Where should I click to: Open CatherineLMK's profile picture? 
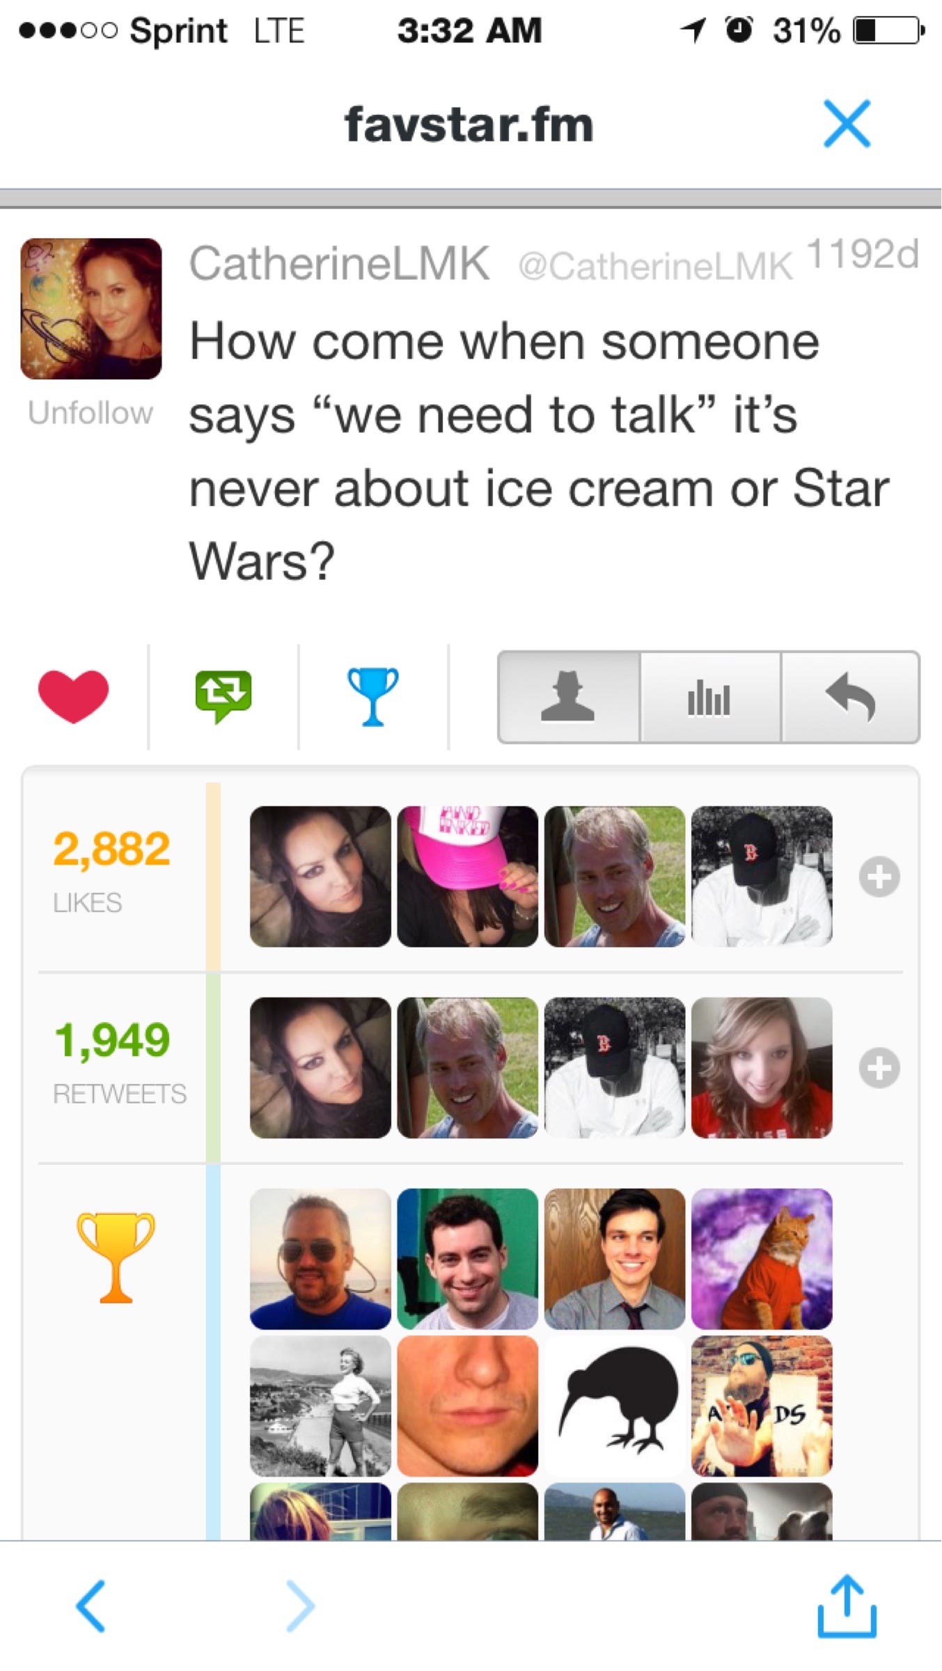tap(91, 308)
